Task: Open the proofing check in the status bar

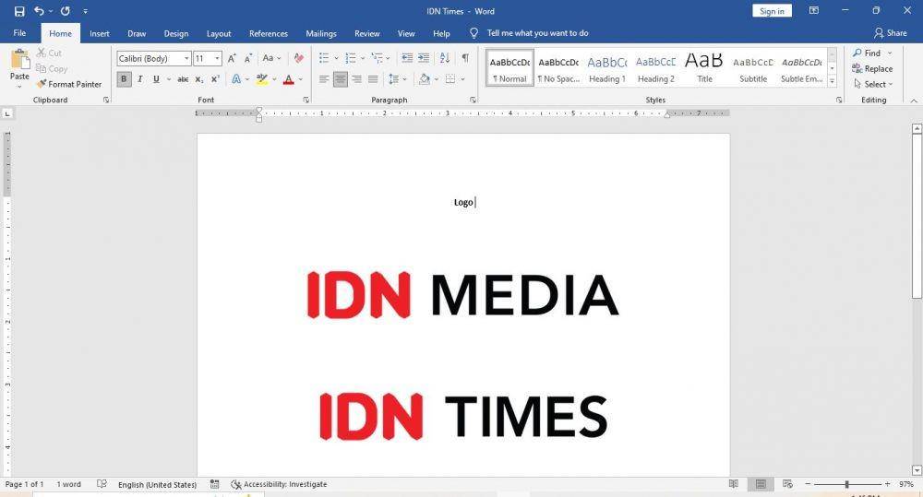Action: [102, 484]
